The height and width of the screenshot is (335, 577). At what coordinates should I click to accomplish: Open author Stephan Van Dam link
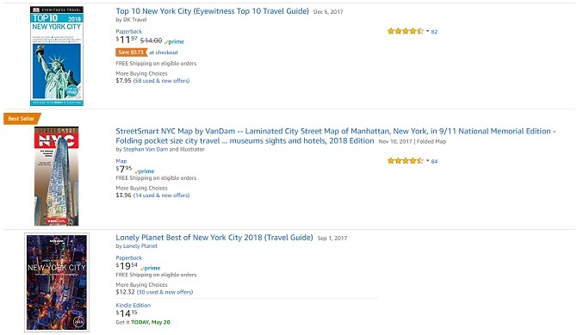click(146, 149)
